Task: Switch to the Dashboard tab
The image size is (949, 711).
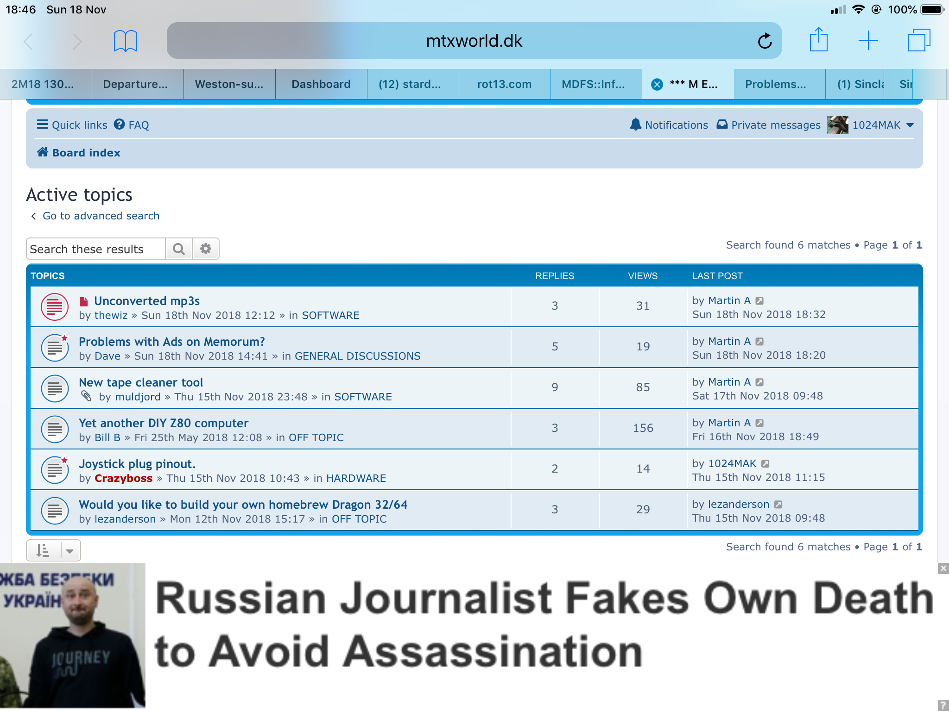Action: pyautogui.click(x=321, y=84)
